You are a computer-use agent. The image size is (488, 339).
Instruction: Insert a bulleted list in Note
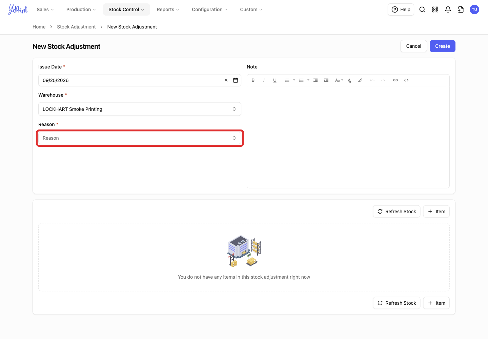pyautogui.click(x=301, y=80)
